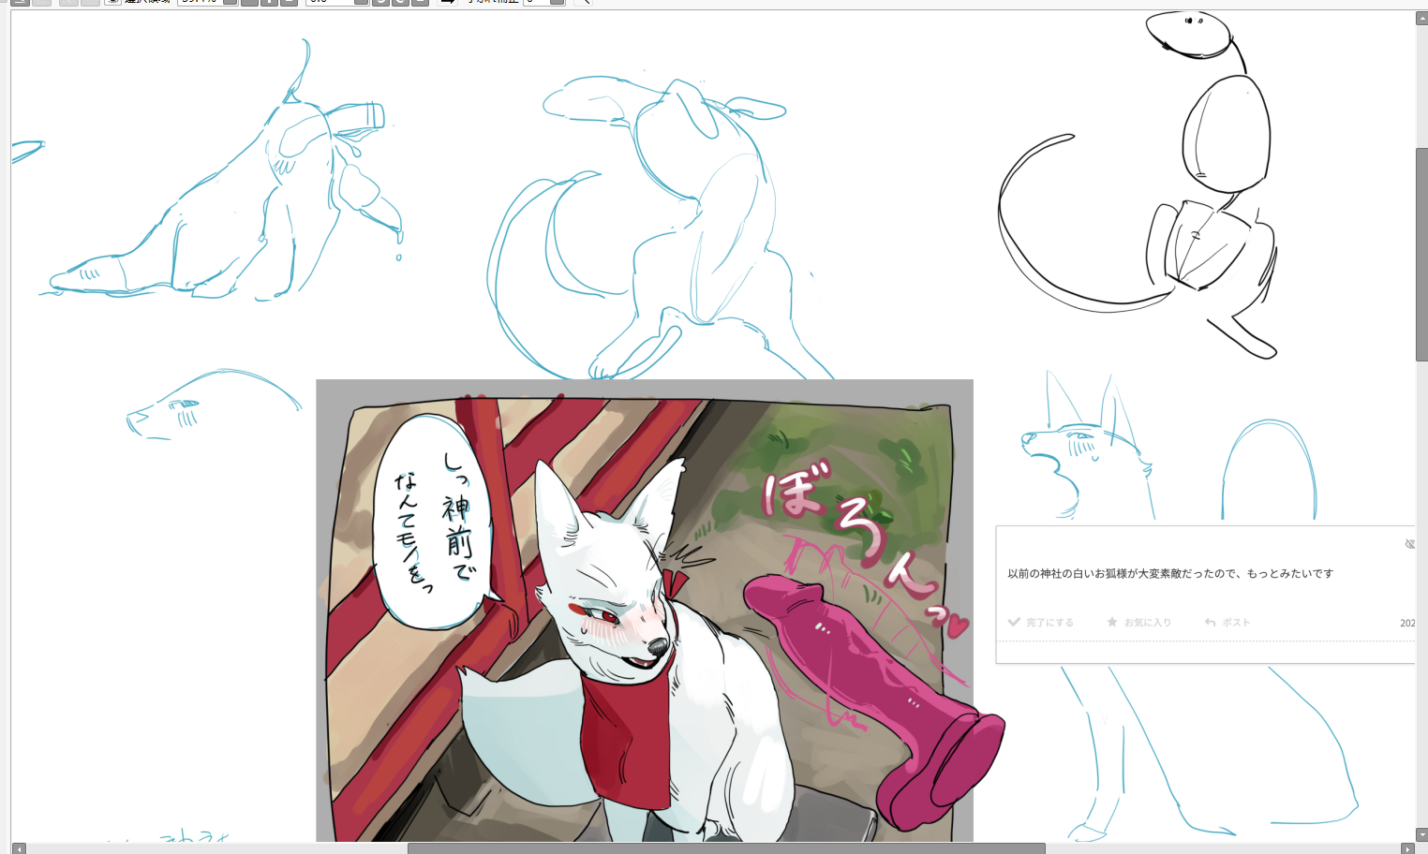Image resolution: width=1428 pixels, height=854 pixels.
Task: Toggle the 選択領域 checkbox in the top toolbar
Action: click(x=112, y=2)
